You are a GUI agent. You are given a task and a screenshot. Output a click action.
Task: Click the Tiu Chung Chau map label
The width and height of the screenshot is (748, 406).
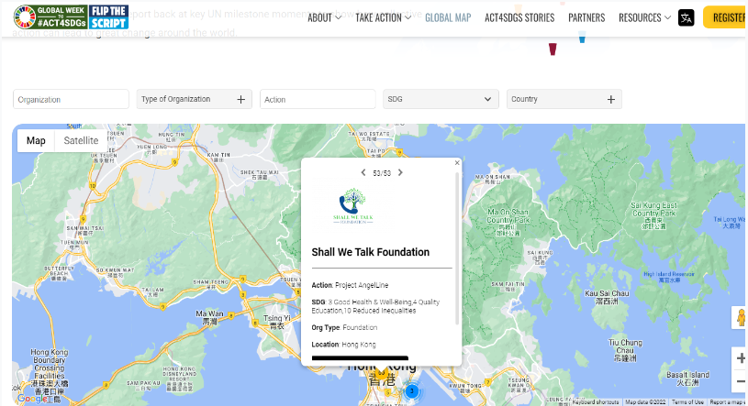pyautogui.click(x=625, y=350)
